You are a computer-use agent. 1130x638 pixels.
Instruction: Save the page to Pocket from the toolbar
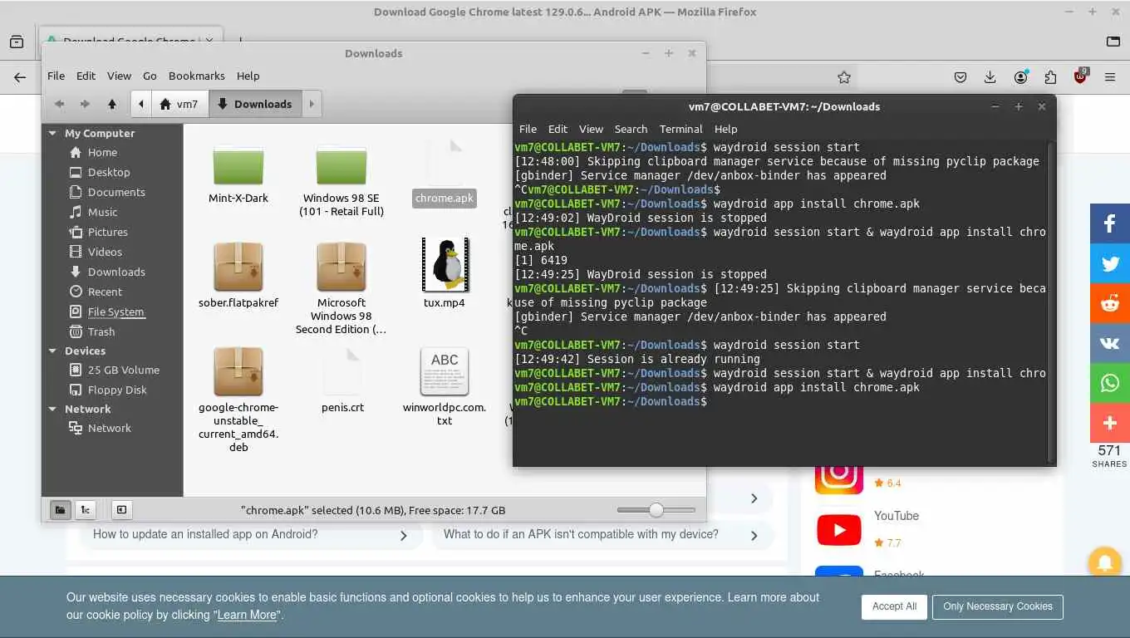(960, 77)
